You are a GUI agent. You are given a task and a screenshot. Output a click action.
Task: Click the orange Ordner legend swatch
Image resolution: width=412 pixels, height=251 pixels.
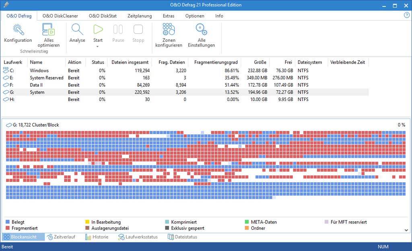pos(247,228)
